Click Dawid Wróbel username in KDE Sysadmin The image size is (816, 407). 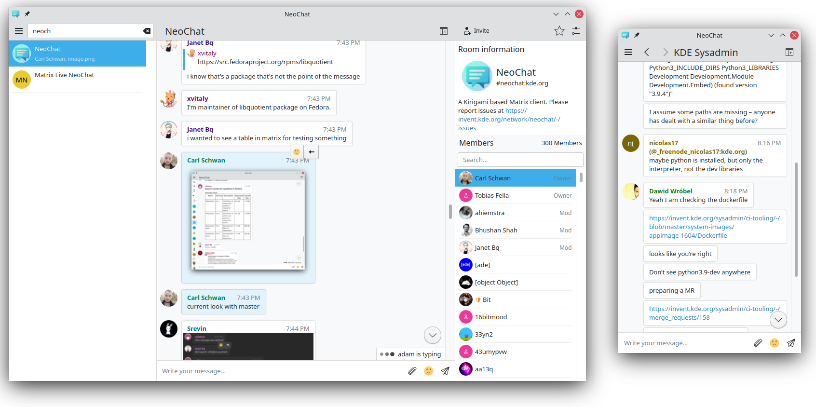(671, 191)
